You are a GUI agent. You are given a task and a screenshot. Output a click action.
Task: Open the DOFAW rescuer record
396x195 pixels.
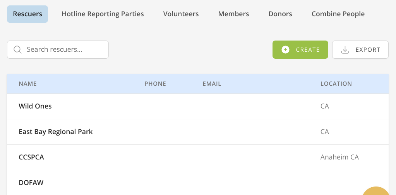point(31,183)
